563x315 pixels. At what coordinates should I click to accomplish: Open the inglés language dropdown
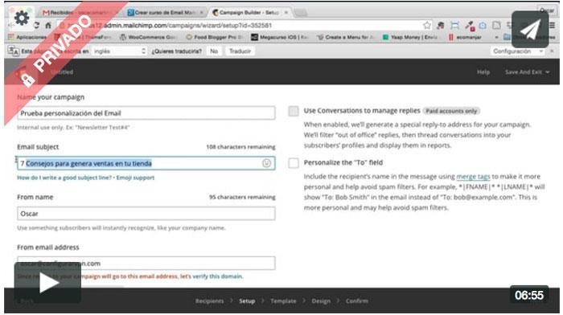pos(119,51)
